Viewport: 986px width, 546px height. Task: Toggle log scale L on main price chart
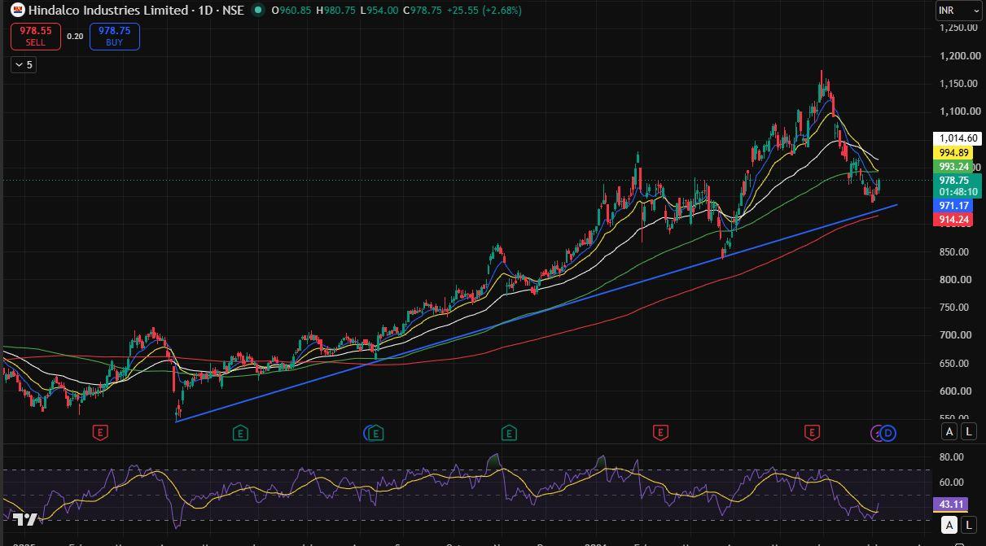click(969, 432)
